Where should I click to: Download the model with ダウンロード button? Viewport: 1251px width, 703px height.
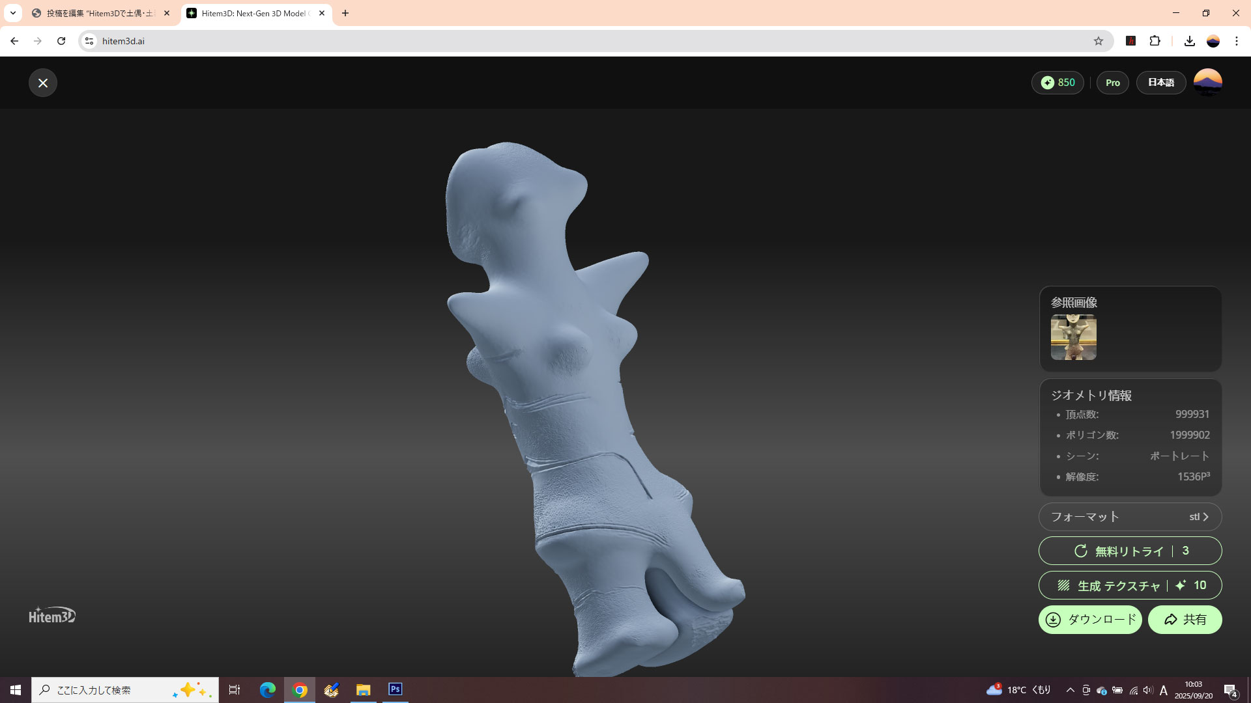[1089, 619]
